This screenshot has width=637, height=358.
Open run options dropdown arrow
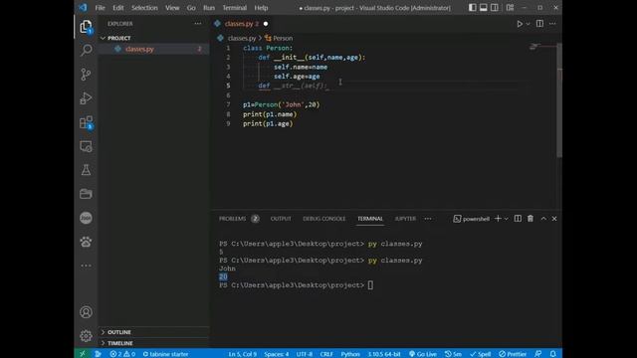(x=528, y=24)
